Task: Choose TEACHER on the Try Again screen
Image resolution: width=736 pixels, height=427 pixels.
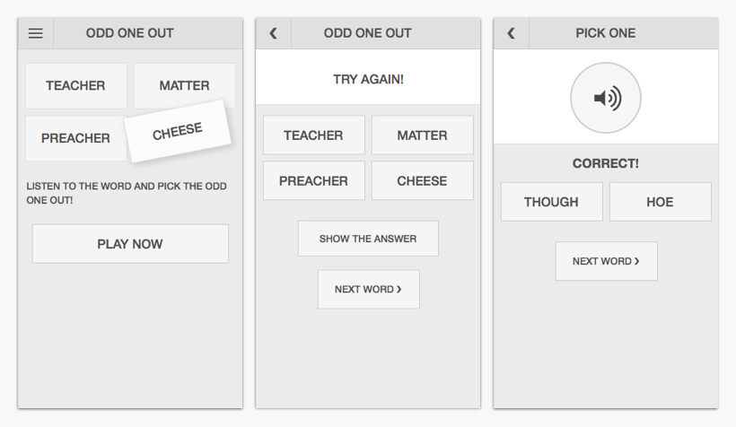Action: click(x=313, y=135)
